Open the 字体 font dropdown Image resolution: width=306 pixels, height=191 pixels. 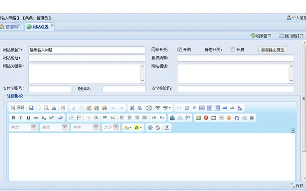click(x=85, y=127)
